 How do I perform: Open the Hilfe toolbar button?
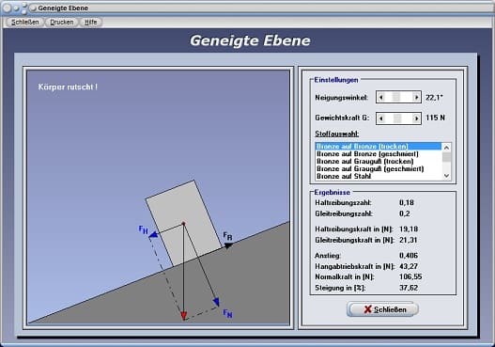[x=91, y=23]
